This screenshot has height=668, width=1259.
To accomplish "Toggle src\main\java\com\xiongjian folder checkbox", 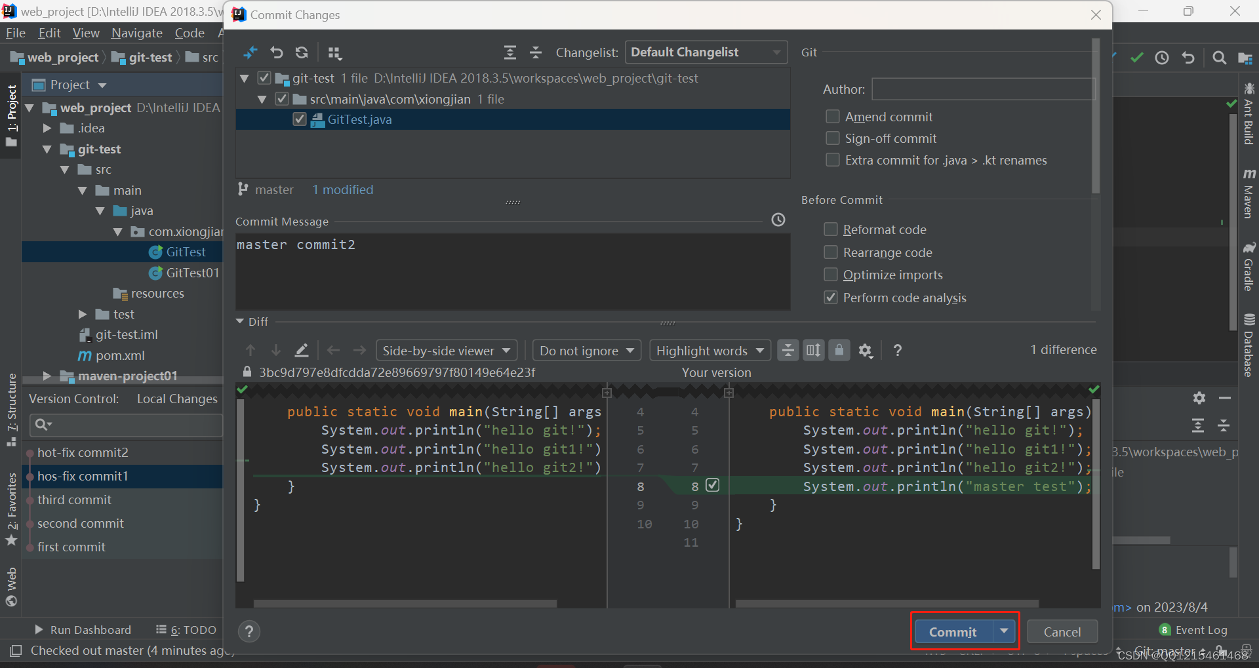I will pyautogui.click(x=282, y=99).
